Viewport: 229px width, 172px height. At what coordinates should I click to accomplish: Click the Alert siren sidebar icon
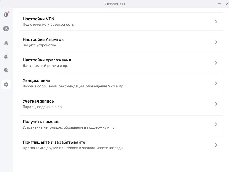(x=6, y=43)
